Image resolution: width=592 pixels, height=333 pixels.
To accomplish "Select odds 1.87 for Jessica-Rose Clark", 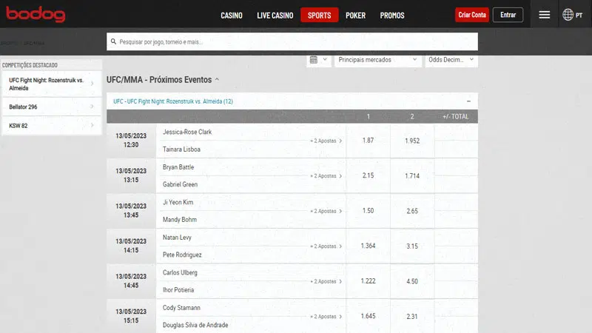I will (x=368, y=141).
